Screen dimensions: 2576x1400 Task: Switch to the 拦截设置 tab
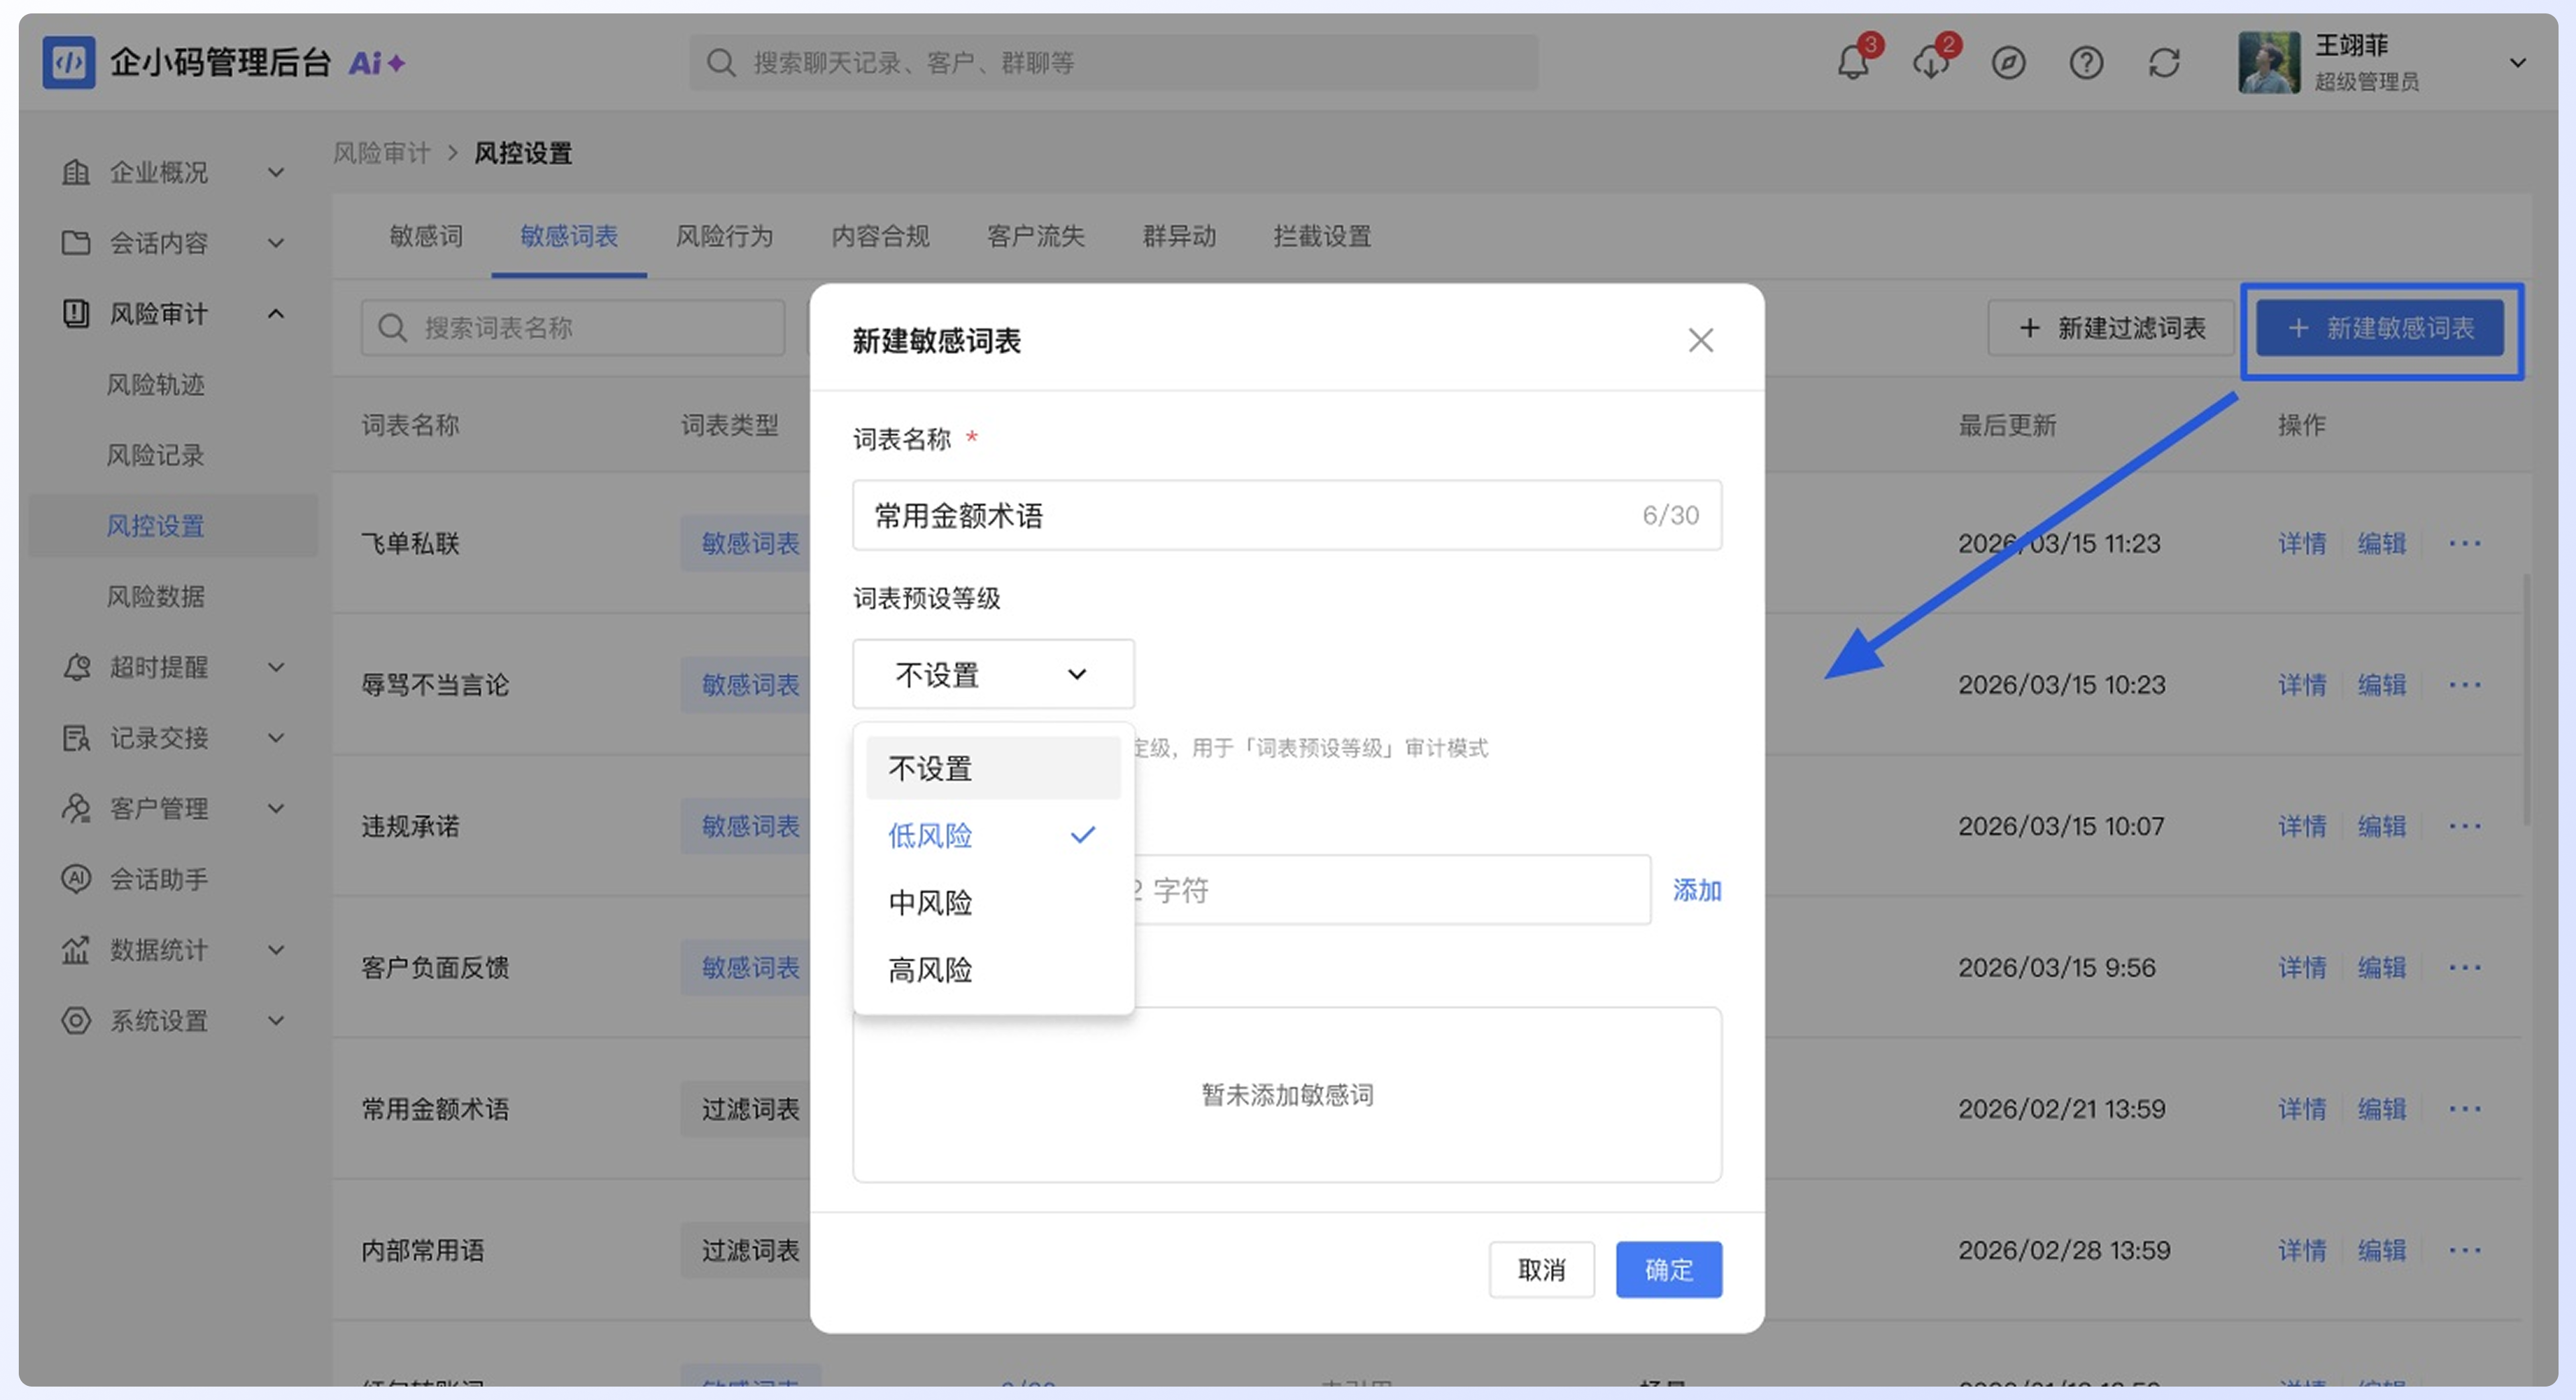[x=1322, y=236]
